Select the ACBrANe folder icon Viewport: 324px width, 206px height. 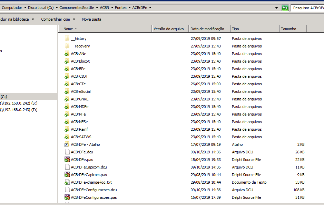pyautogui.click(x=67, y=54)
